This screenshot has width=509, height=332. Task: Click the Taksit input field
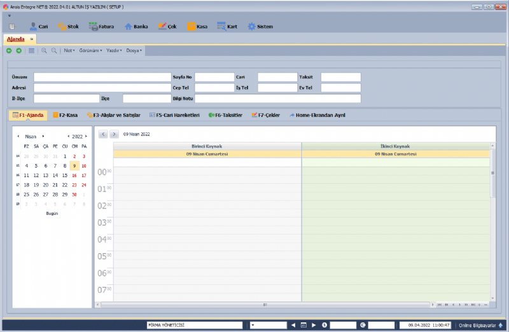pos(341,77)
